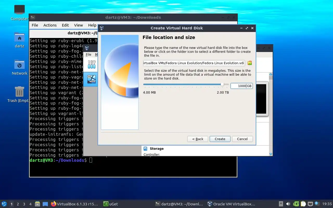333x208 pixels.
Task: Click the Create button
Action: [220, 139]
